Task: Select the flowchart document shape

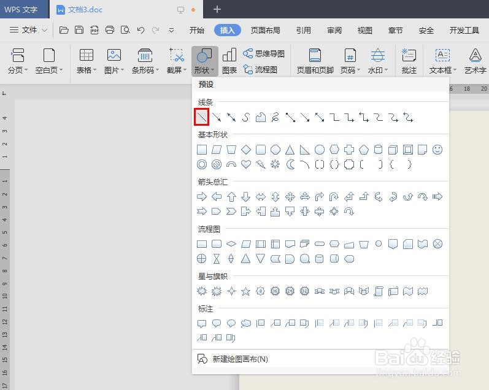Action: coord(290,244)
